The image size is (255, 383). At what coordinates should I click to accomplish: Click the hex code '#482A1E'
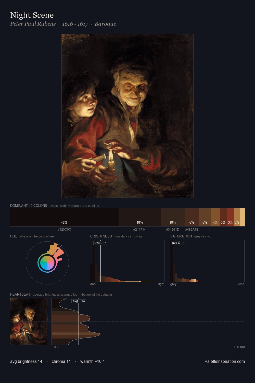click(x=192, y=230)
